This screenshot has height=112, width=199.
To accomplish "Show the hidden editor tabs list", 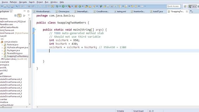I will click(x=192, y=12).
